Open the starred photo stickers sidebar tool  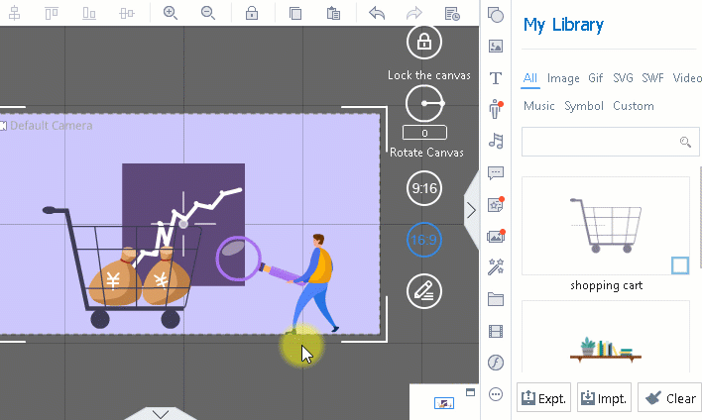tap(496, 204)
